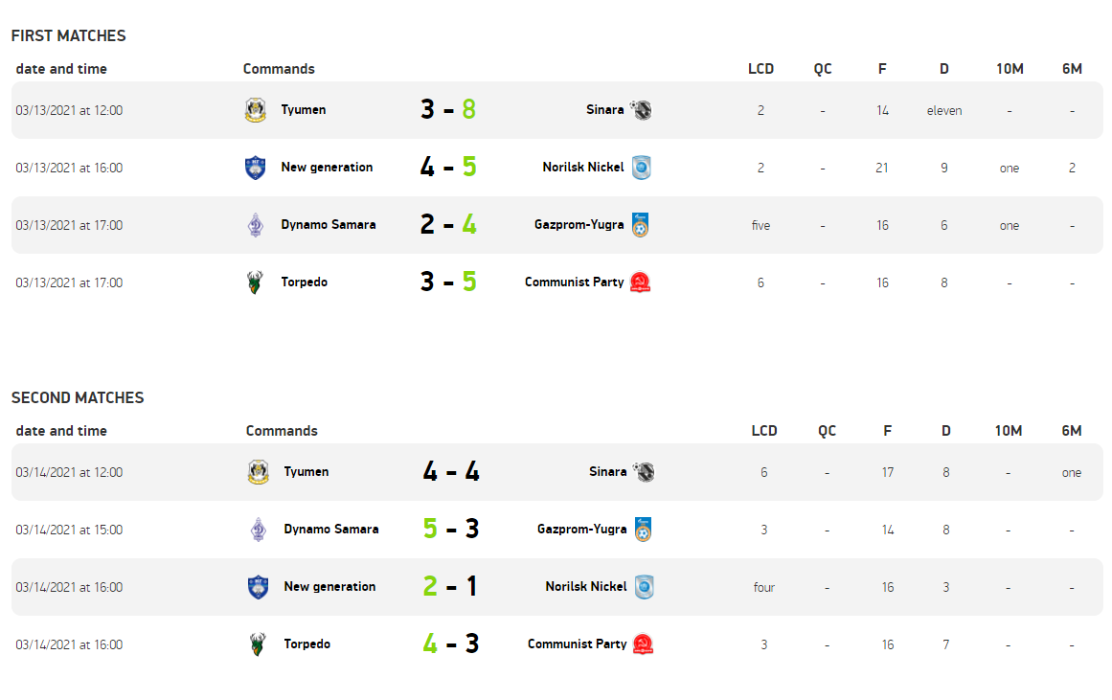Screen dimensions: 1112x700
Task: Click Communist Party red logo in first matches
Action: [x=641, y=282]
